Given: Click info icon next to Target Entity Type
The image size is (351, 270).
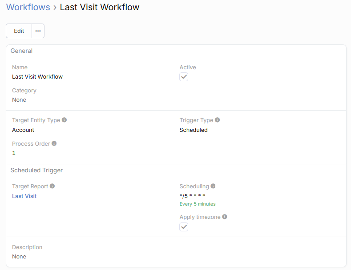Looking at the screenshot, I should pos(65,120).
